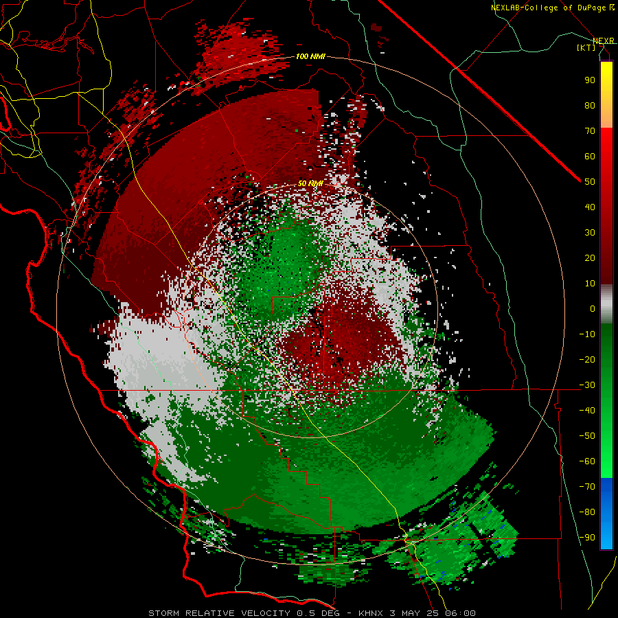Click the 70 value on velocity scale
The width and height of the screenshot is (618, 618).
point(590,131)
